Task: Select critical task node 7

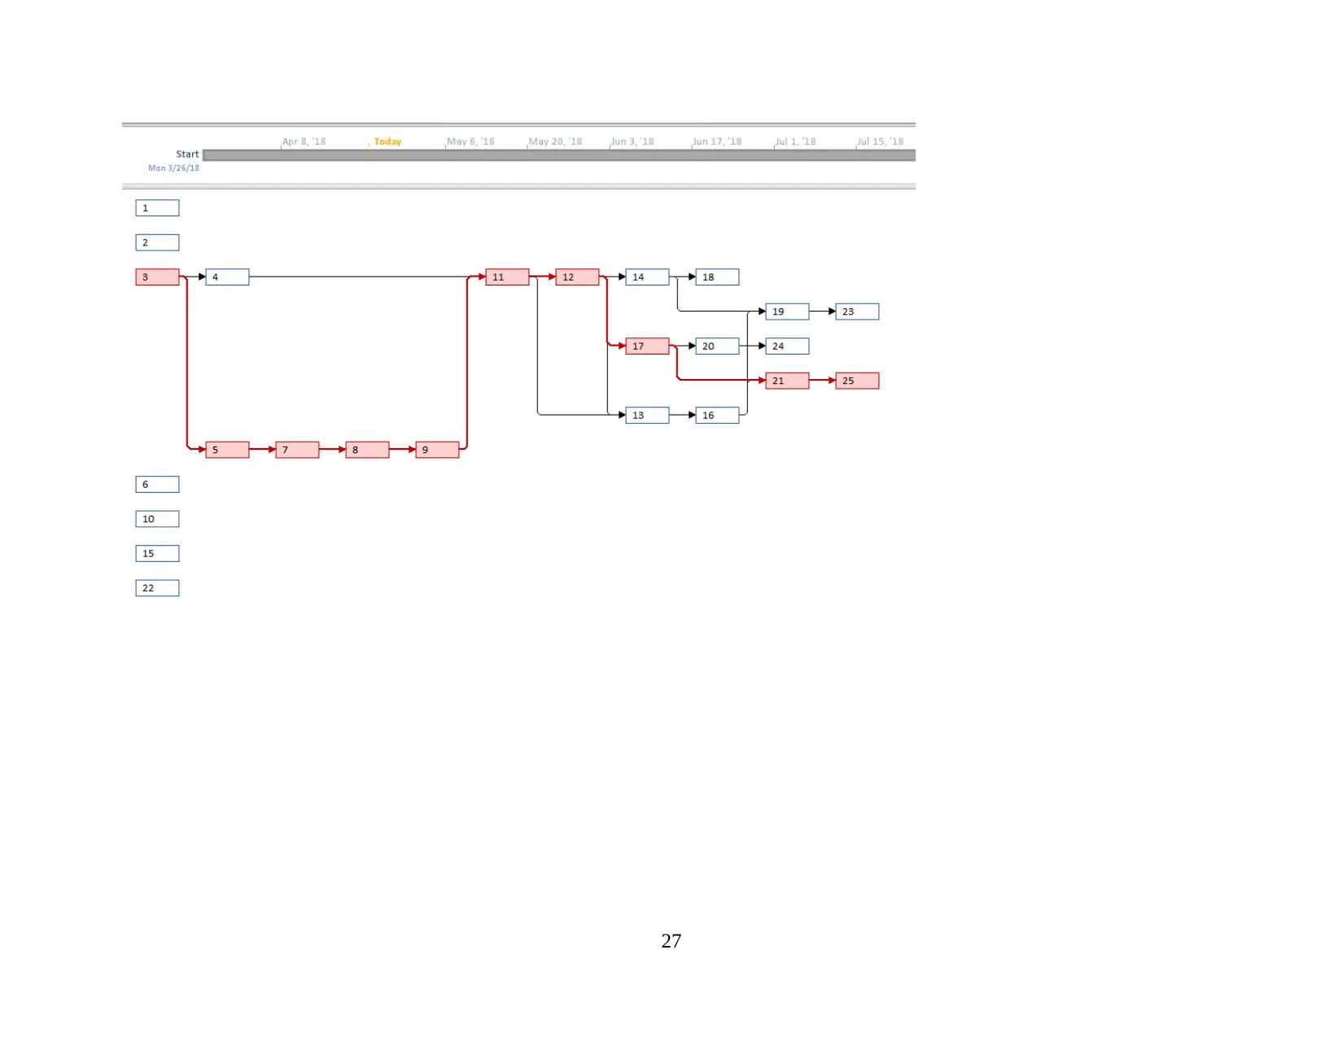Action: point(297,450)
